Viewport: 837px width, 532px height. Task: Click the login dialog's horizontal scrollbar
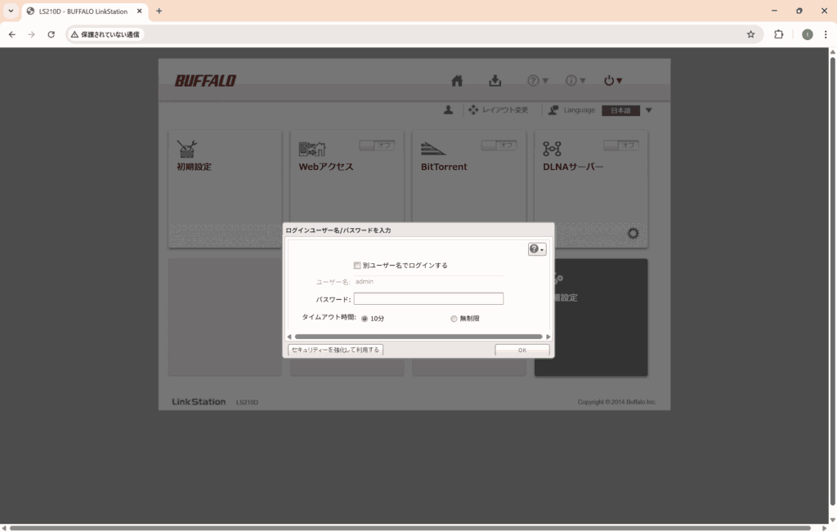point(418,337)
